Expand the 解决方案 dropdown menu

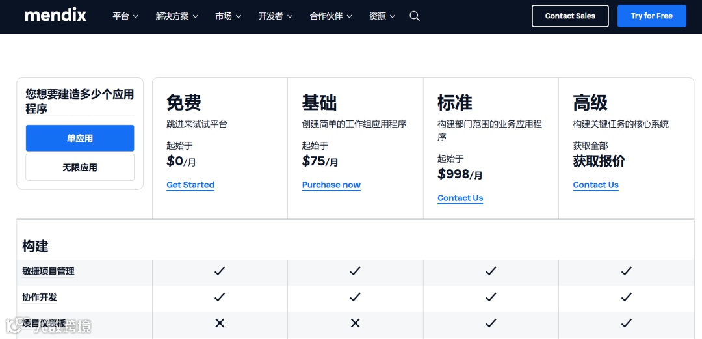(x=177, y=16)
